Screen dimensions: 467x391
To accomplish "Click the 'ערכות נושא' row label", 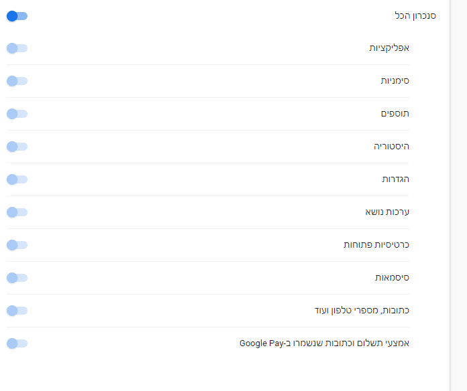I will (x=387, y=212).
